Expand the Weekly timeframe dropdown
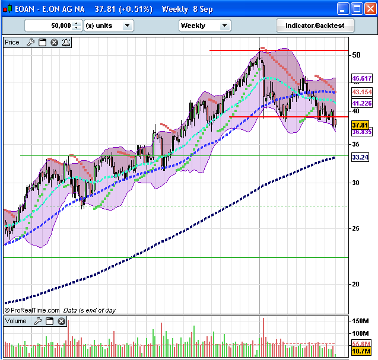Viewport: 378px width, 360px height. tap(224, 26)
